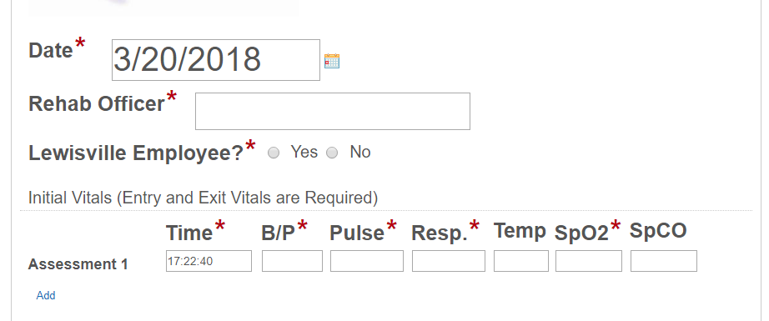Click the Rehab Officer label
This screenshot has width=769, height=321.
pyautogui.click(x=97, y=103)
